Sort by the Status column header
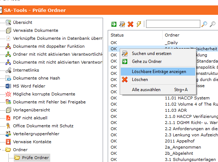 pyautogui.click(x=117, y=35)
